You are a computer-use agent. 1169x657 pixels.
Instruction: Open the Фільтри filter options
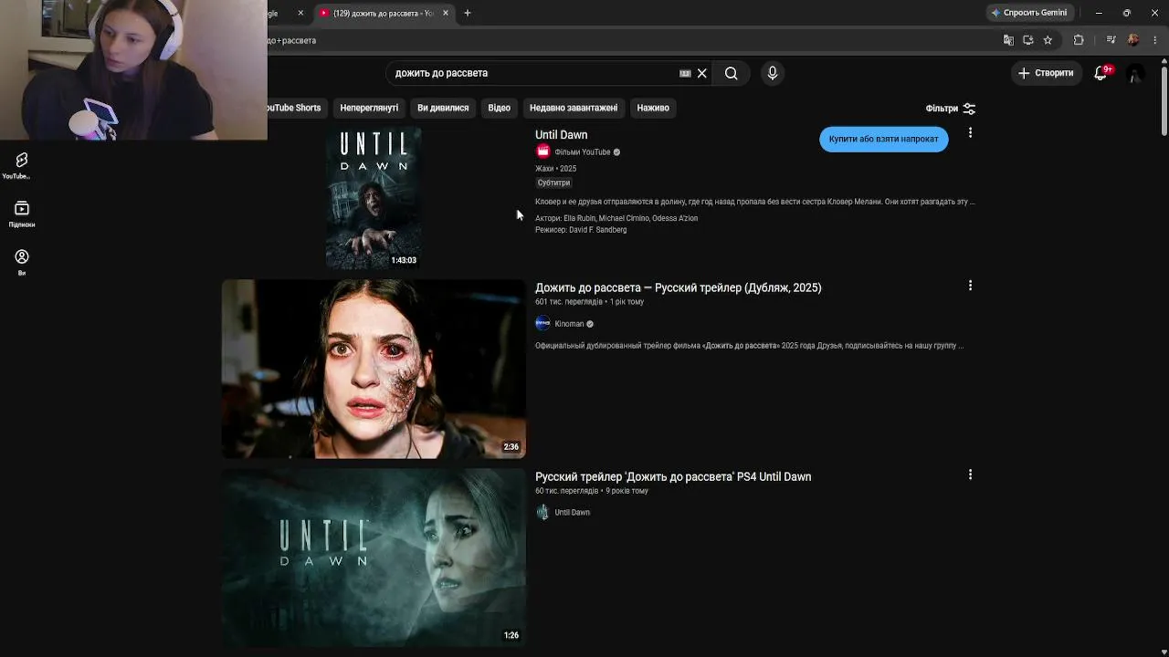pyautogui.click(x=951, y=109)
